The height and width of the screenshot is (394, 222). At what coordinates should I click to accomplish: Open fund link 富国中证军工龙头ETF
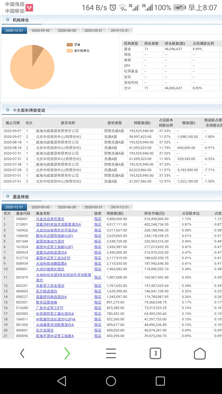[x=53, y=258]
